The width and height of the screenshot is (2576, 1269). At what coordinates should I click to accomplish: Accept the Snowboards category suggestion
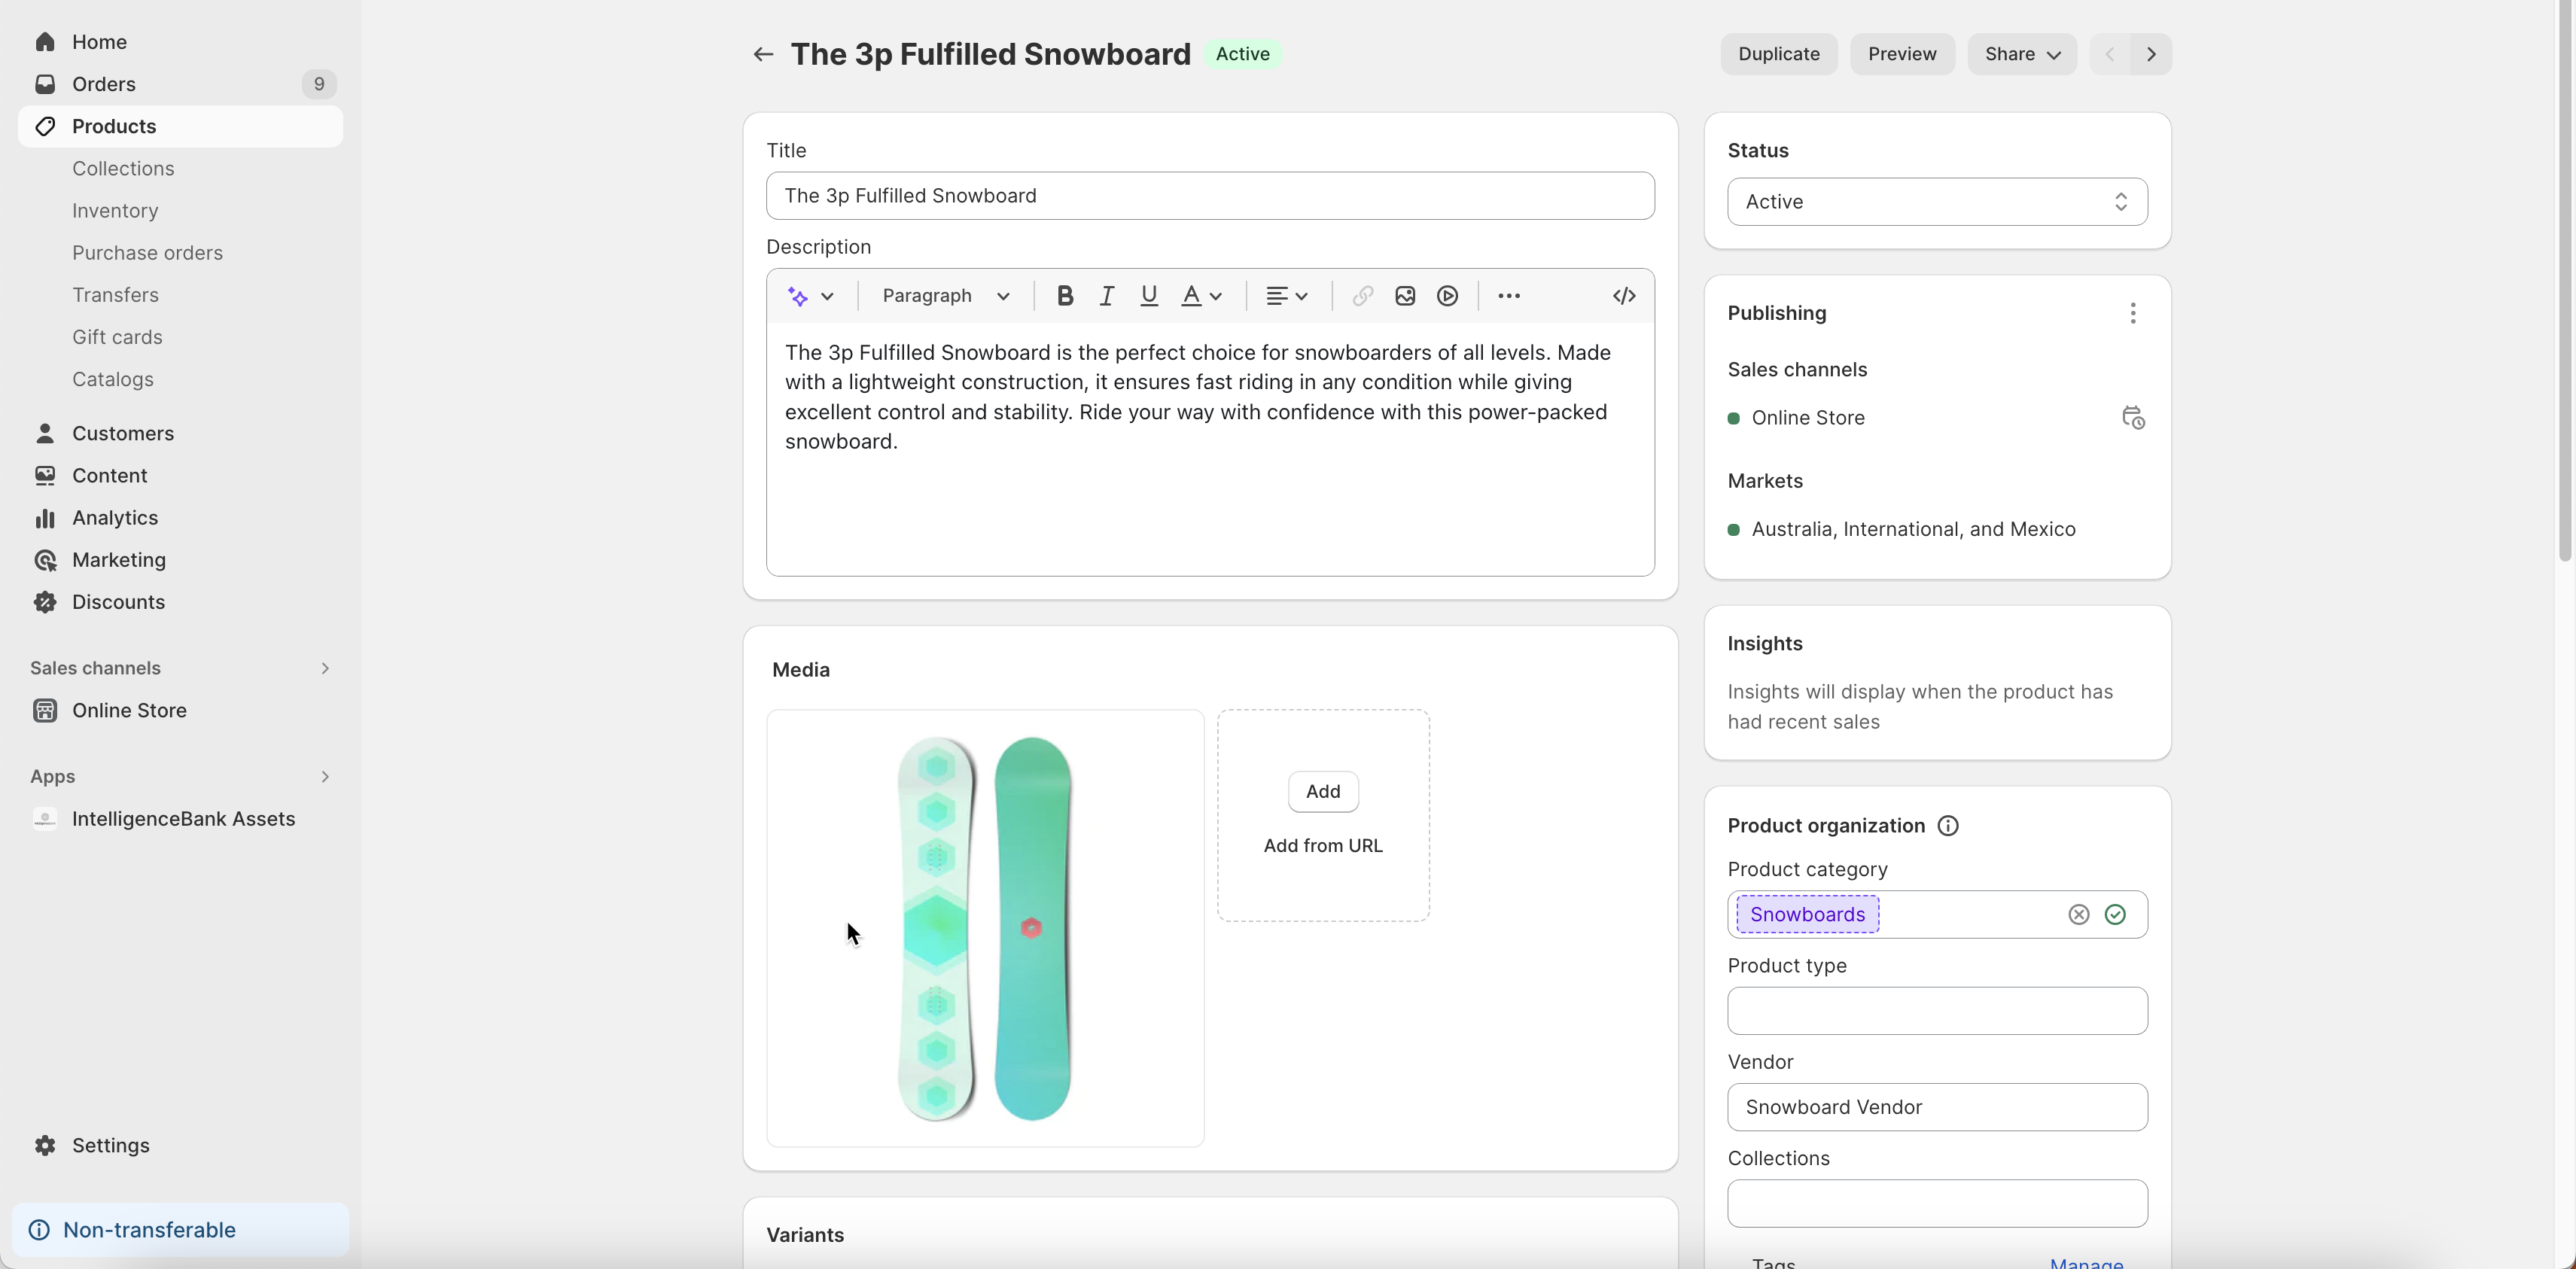point(2115,915)
